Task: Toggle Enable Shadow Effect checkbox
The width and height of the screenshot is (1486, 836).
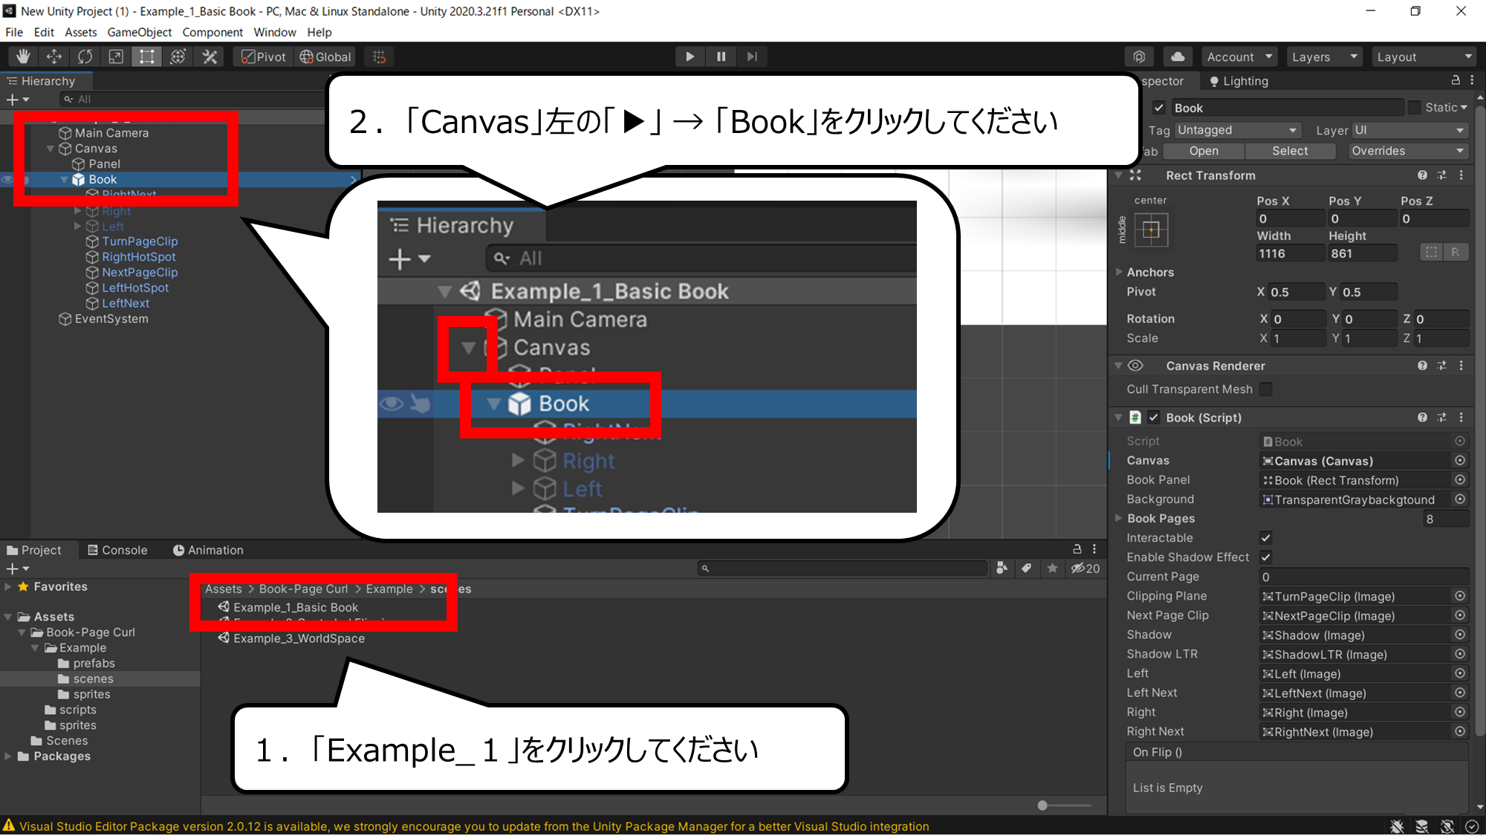Action: point(1266,557)
